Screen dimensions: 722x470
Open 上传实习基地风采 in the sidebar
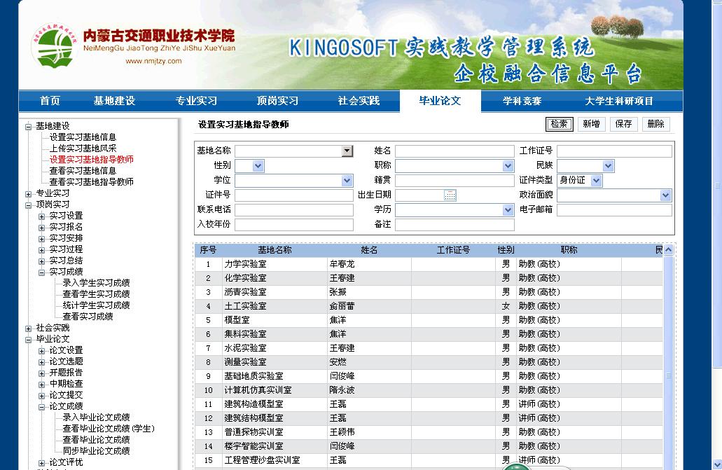(83, 148)
